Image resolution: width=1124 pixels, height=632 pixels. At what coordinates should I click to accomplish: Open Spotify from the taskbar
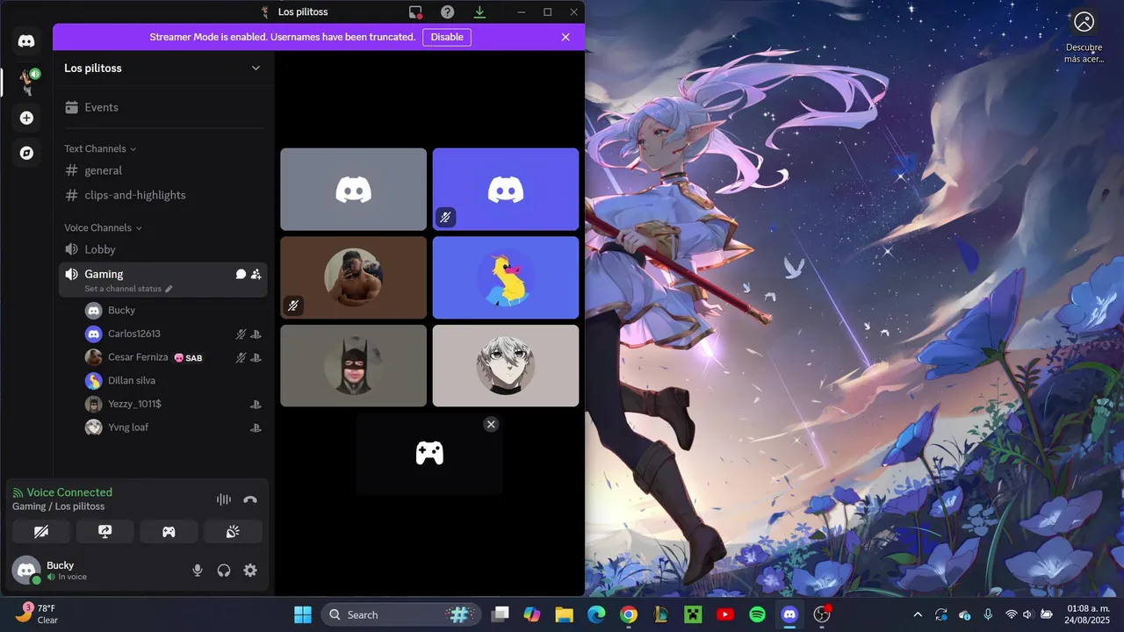point(757,614)
